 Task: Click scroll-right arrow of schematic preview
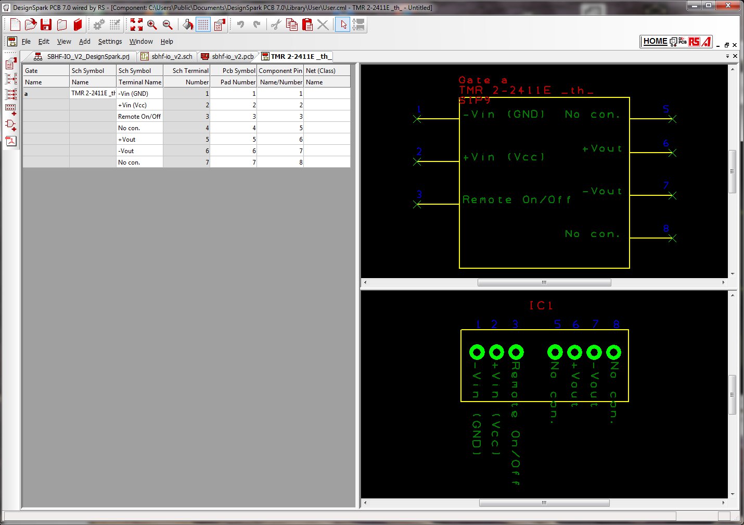click(x=723, y=282)
